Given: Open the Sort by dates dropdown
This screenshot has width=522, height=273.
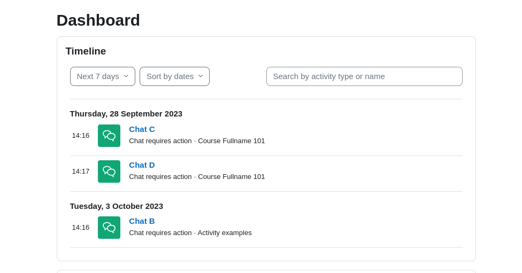Looking at the screenshot, I should click(174, 76).
